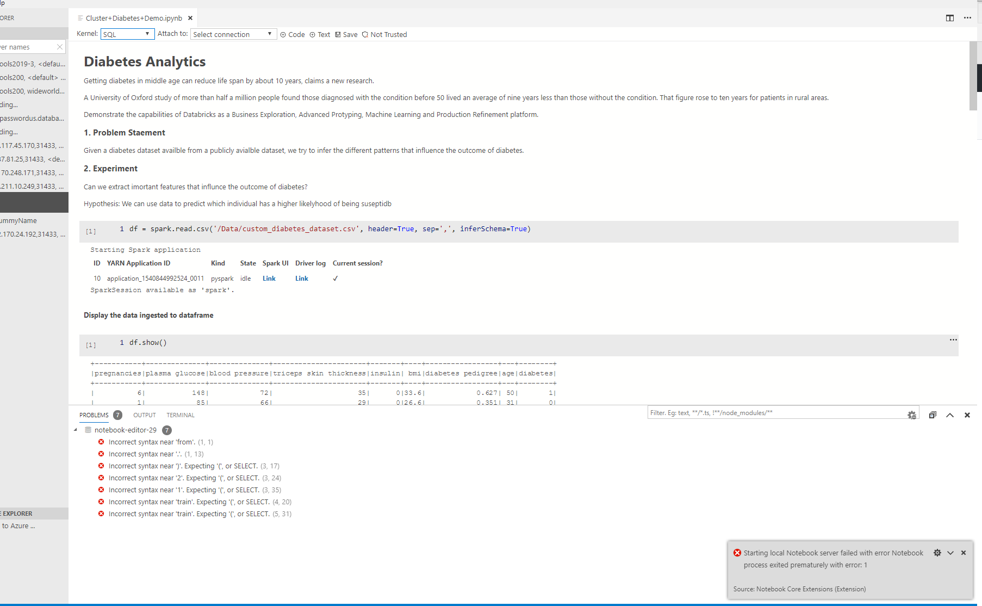Image resolution: width=982 pixels, height=606 pixels.
Task: Open the Driver log Link
Action: pyautogui.click(x=302, y=278)
